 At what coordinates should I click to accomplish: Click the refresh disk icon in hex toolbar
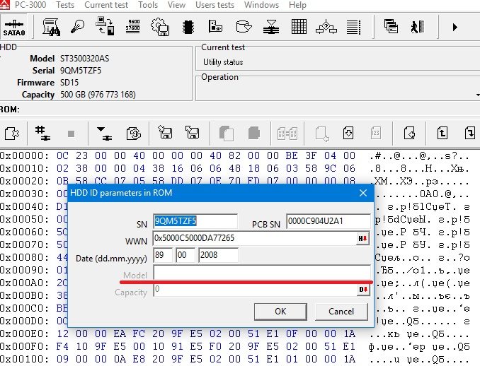[x=134, y=134]
